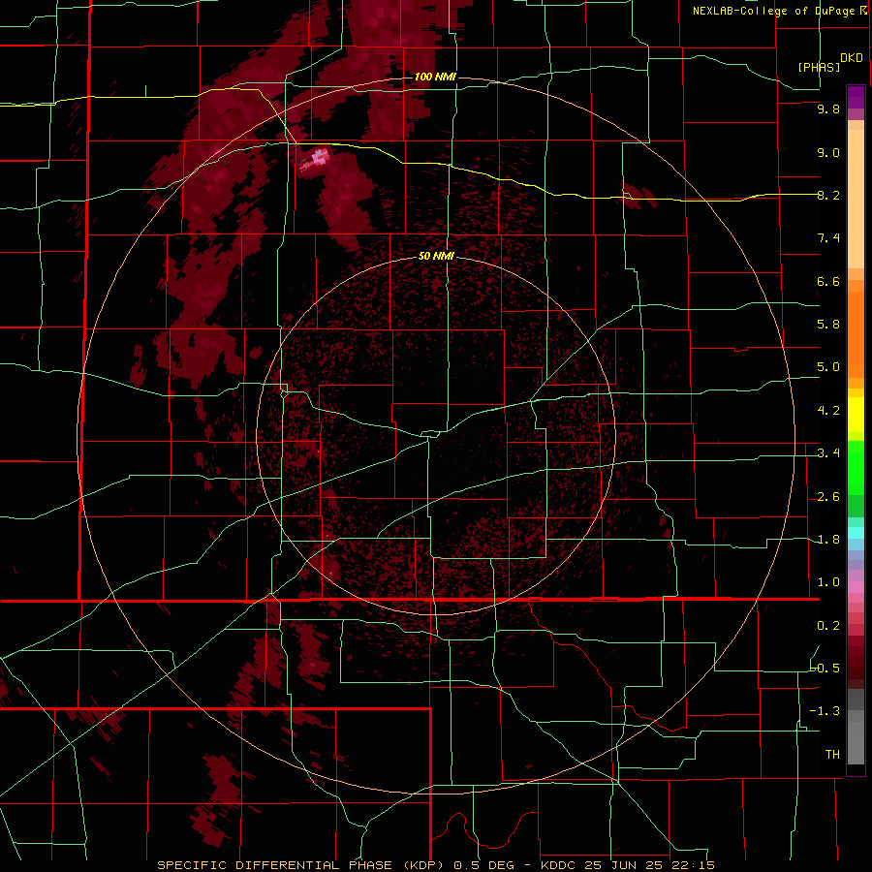Viewport: 872px width, 872px height.
Task: Click the 3.4 value on the scale
Action: 828,453
